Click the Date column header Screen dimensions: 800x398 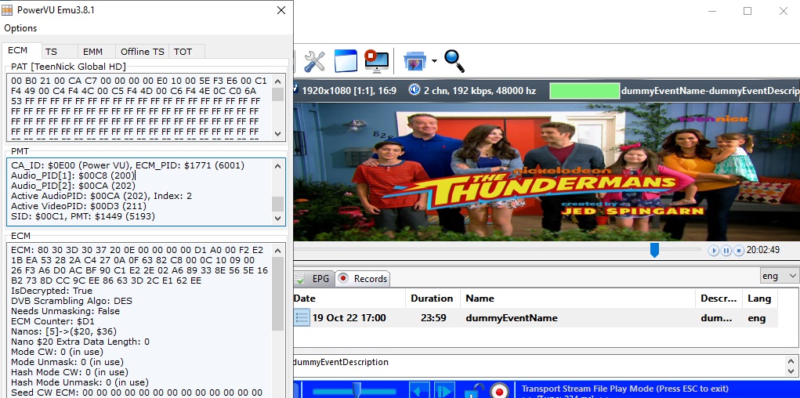(349, 298)
